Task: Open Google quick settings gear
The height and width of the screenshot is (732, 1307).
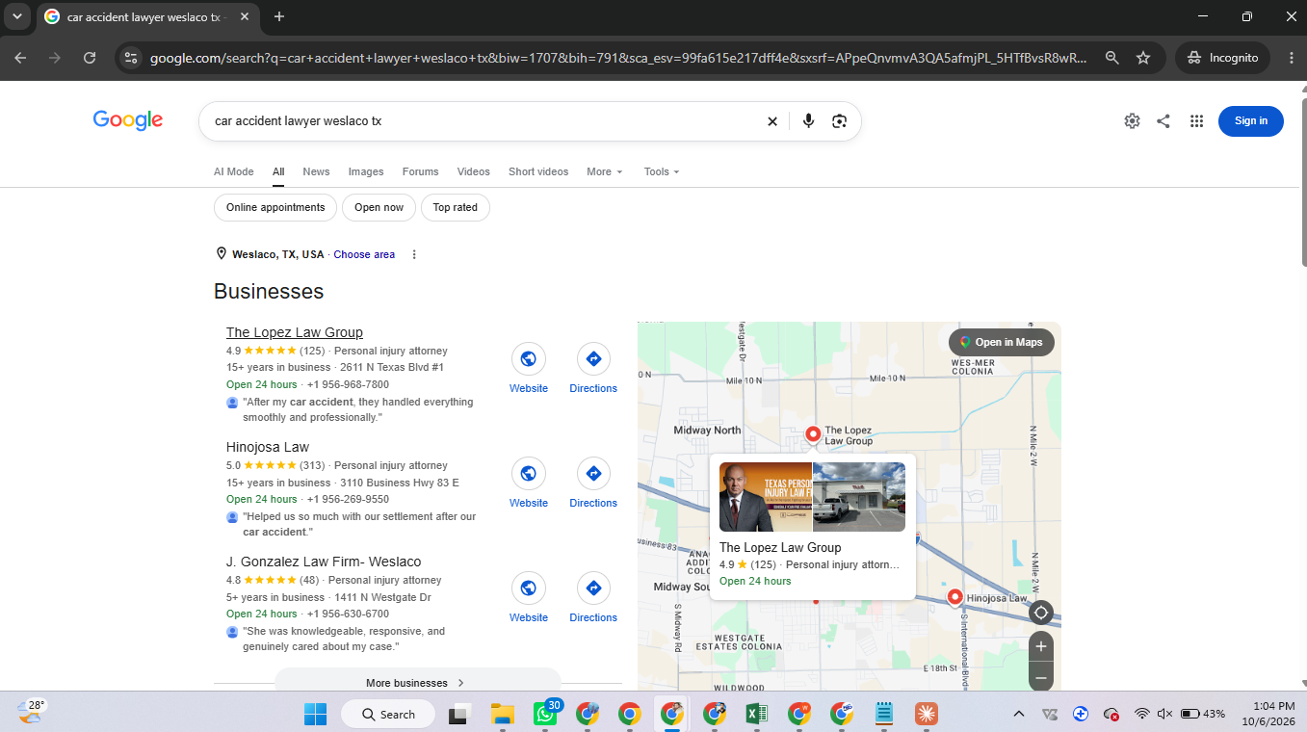Action: (1132, 120)
